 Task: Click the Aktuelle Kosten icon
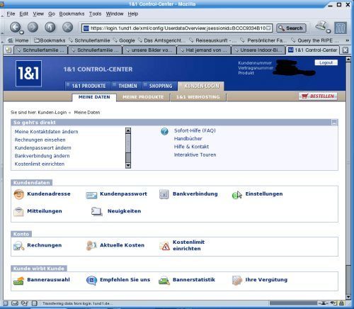91,246
